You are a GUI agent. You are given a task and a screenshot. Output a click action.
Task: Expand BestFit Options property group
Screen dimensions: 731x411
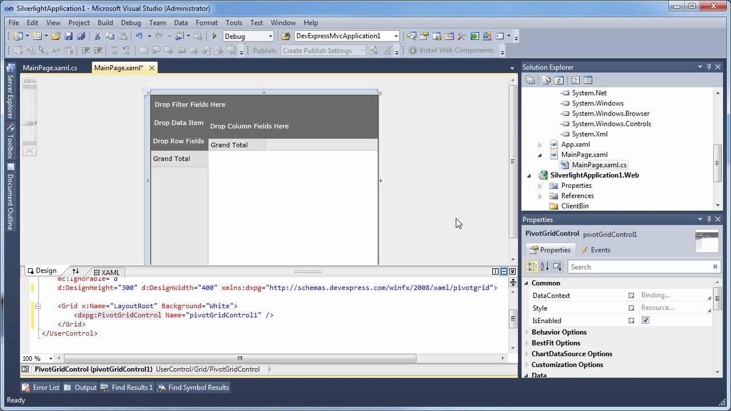pos(527,343)
